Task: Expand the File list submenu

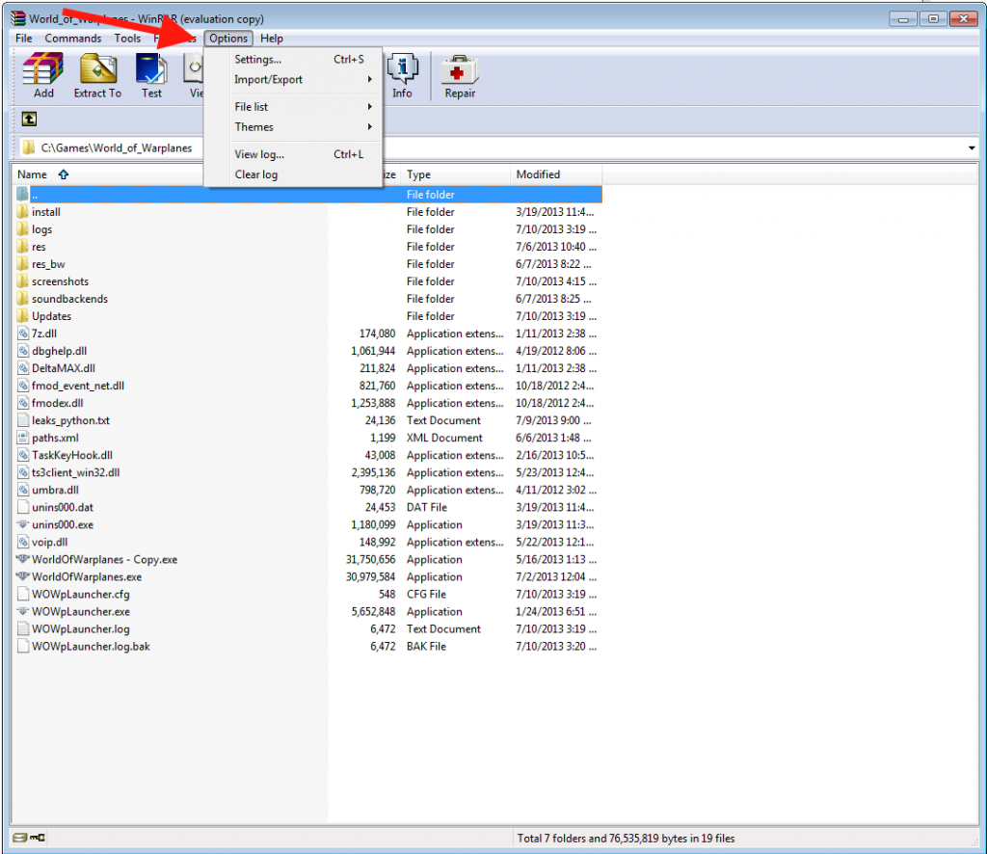Action: tap(294, 107)
